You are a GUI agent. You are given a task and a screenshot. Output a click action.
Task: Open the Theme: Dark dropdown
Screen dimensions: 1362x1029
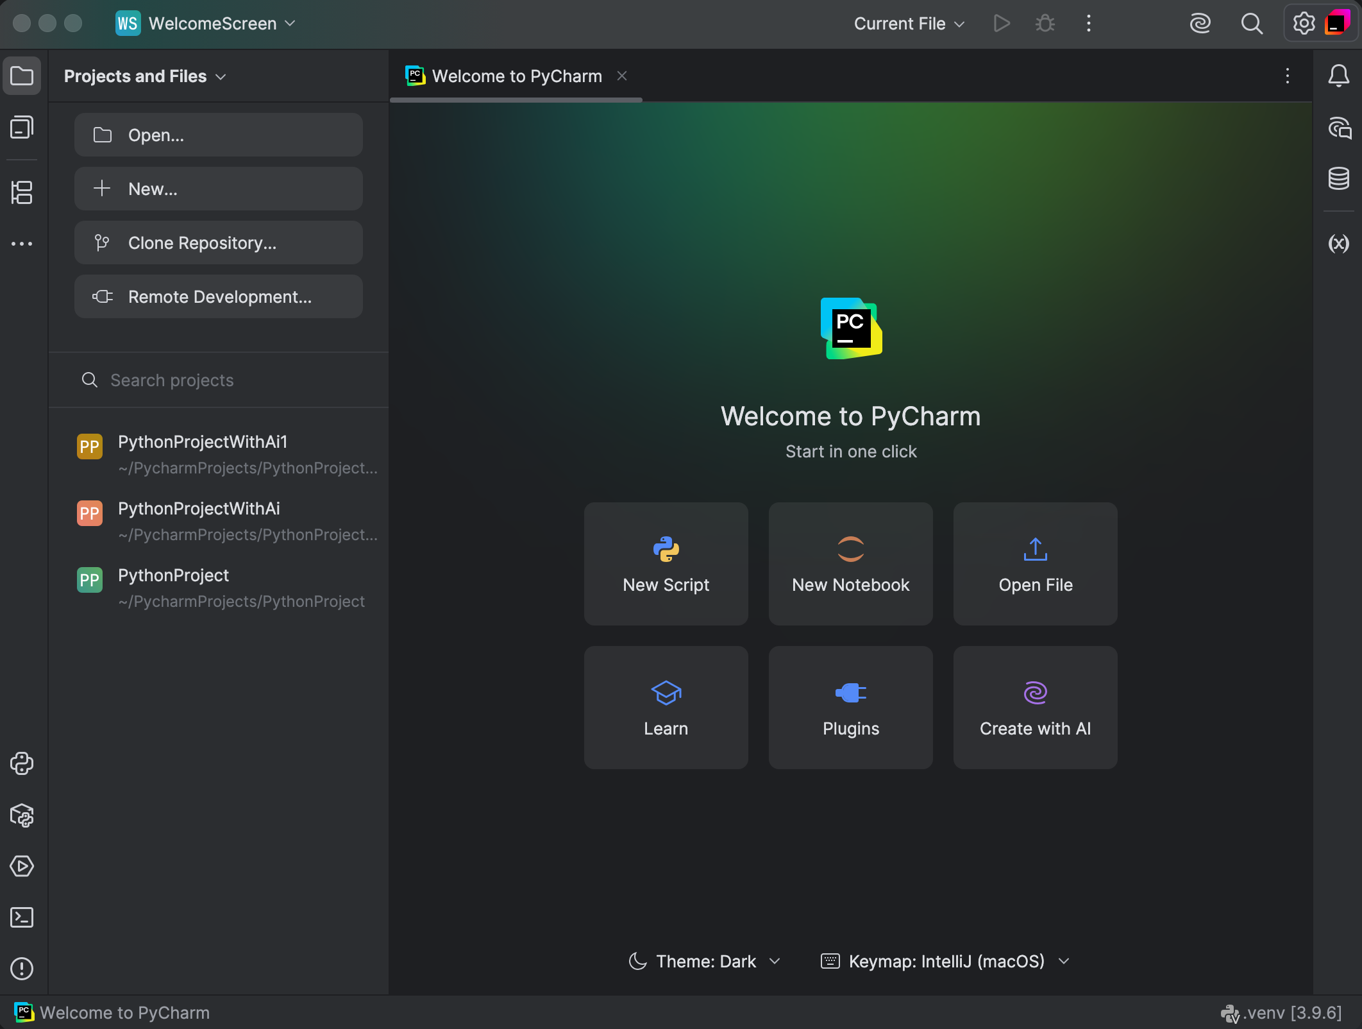(x=704, y=961)
